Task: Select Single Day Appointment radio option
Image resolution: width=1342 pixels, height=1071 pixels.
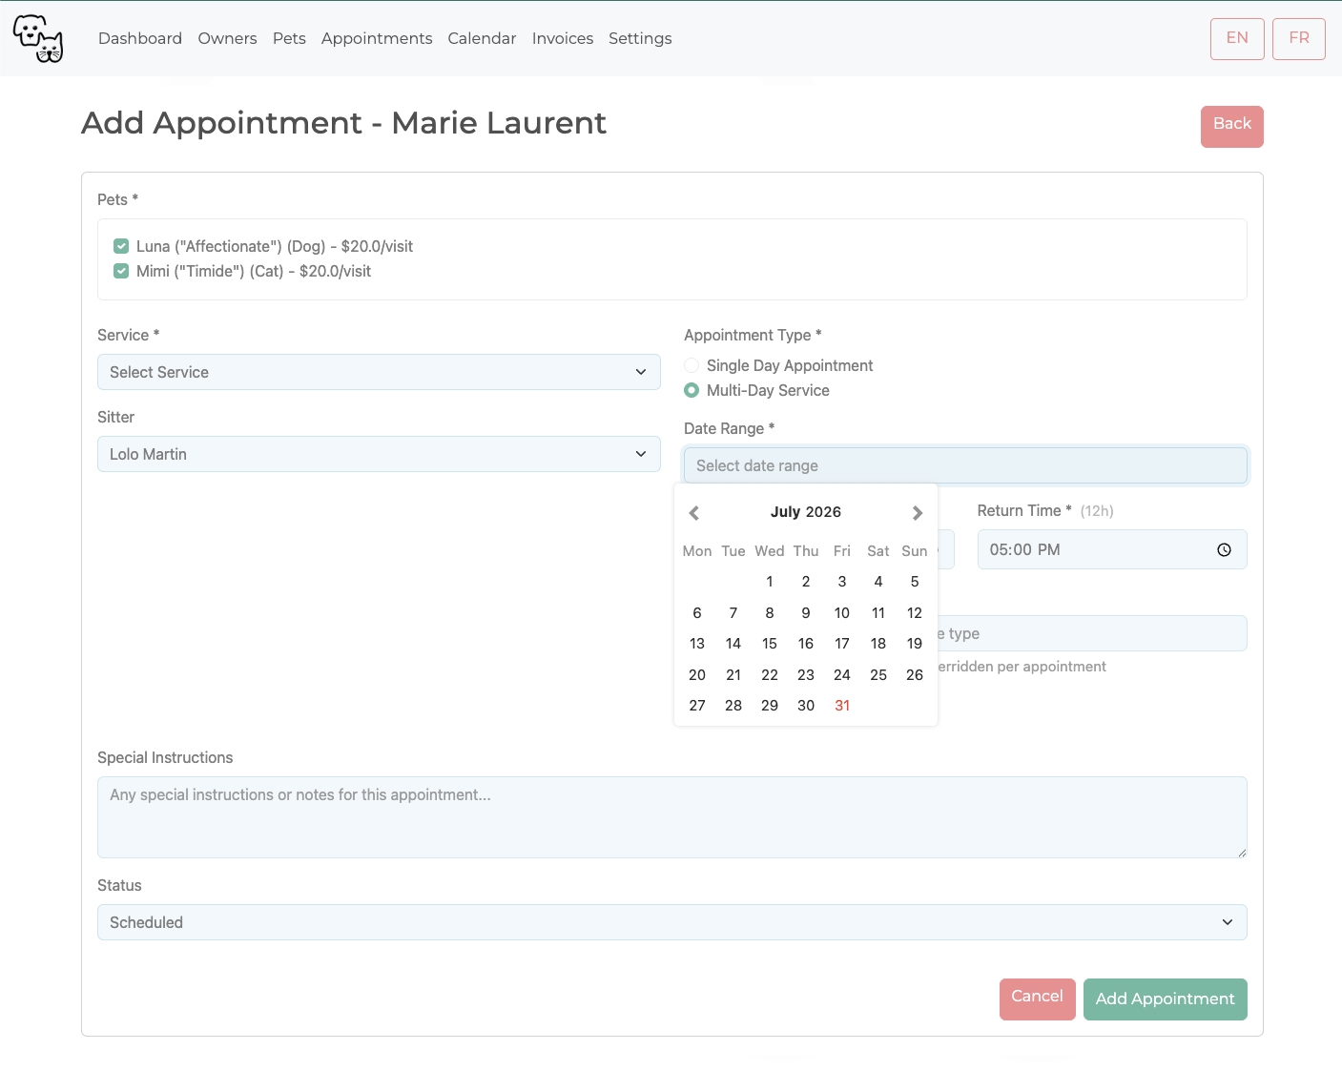Action: [692, 365]
